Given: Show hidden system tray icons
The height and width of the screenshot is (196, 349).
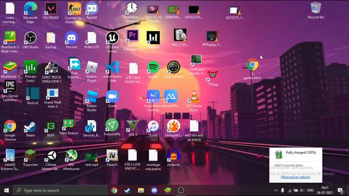Looking at the screenshot, I should point(276,191).
